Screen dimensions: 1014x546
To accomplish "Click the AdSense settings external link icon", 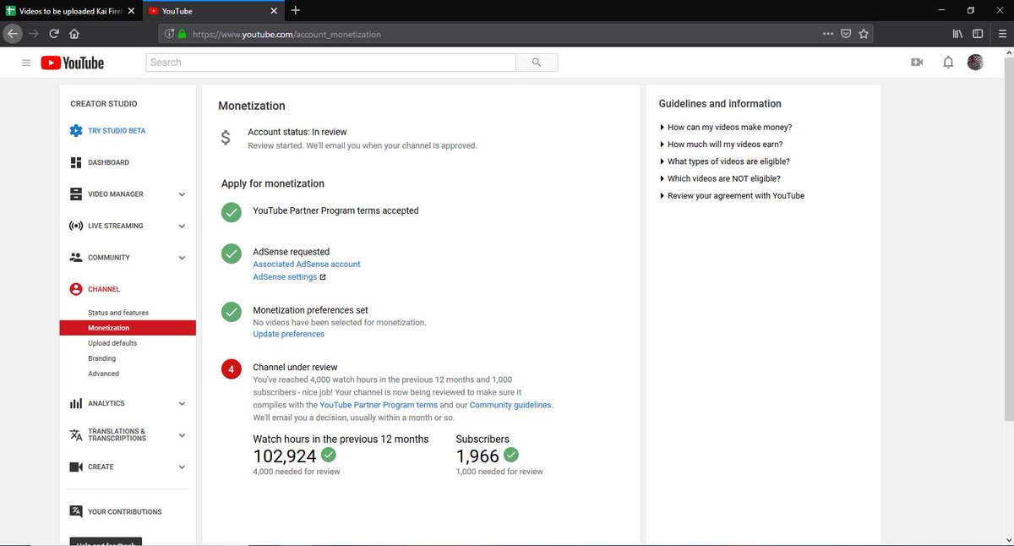I will pos(322,277).
